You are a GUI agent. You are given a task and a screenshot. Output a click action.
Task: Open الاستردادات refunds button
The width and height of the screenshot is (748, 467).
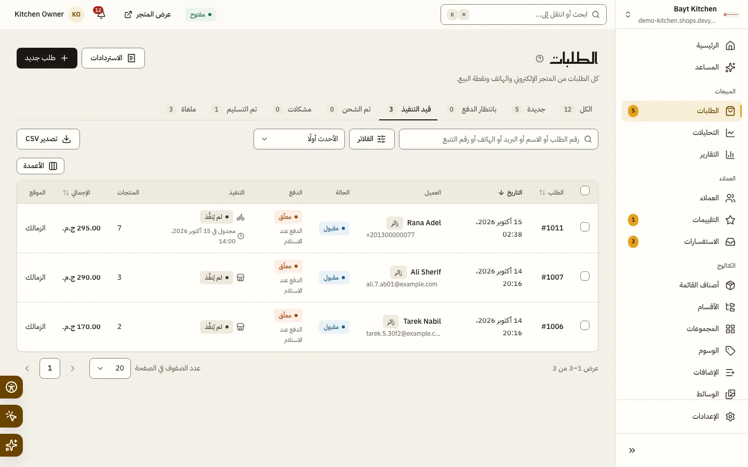[x=113, y=58]
